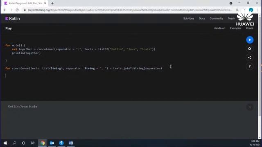Select the Kotlin Playground browser tab
262x147 pixels.
coord(25,3)
